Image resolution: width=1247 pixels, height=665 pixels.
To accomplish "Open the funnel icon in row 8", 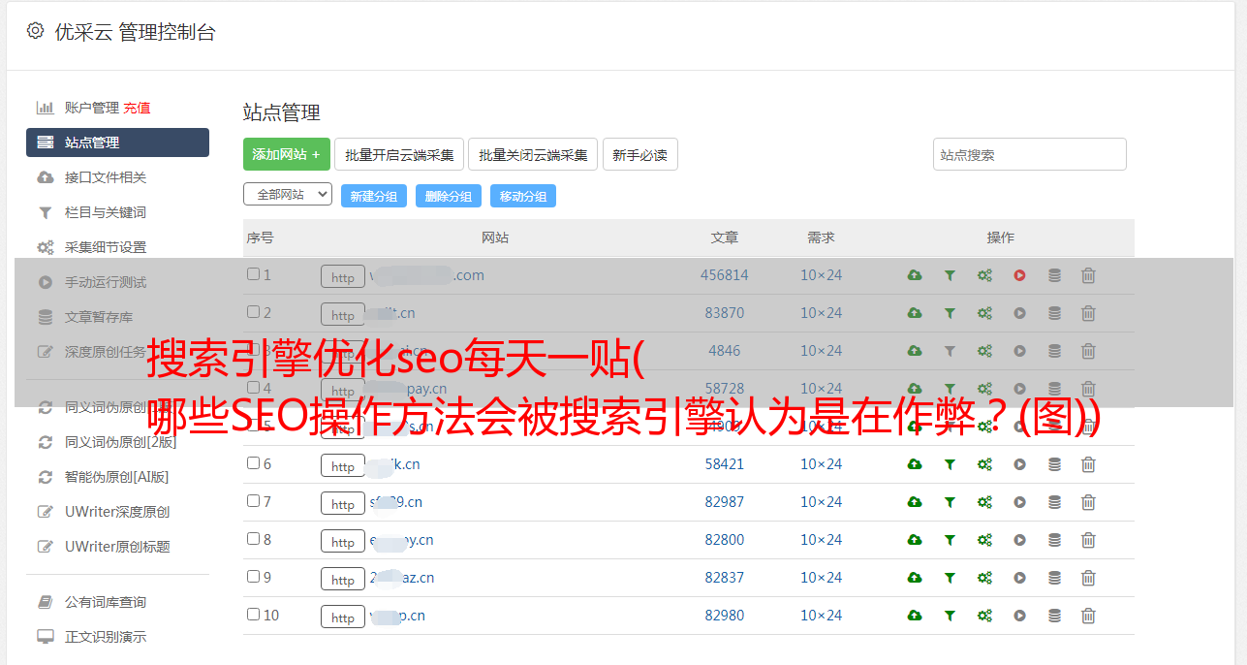I will (950, 540).
